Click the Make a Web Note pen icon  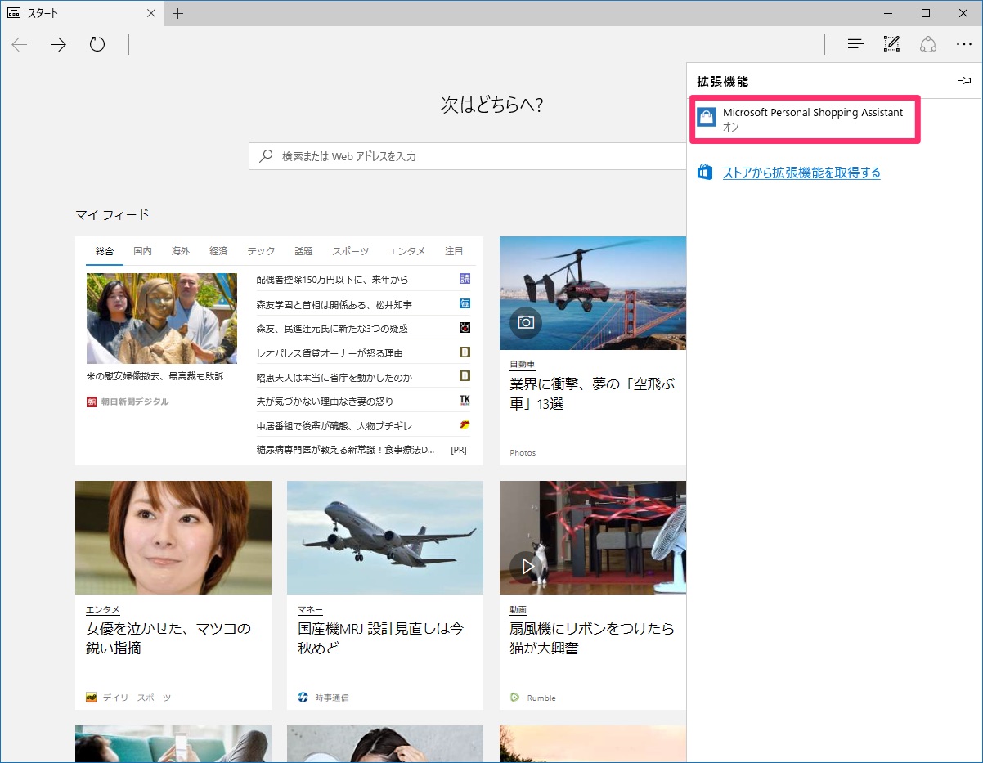point(892,44)
